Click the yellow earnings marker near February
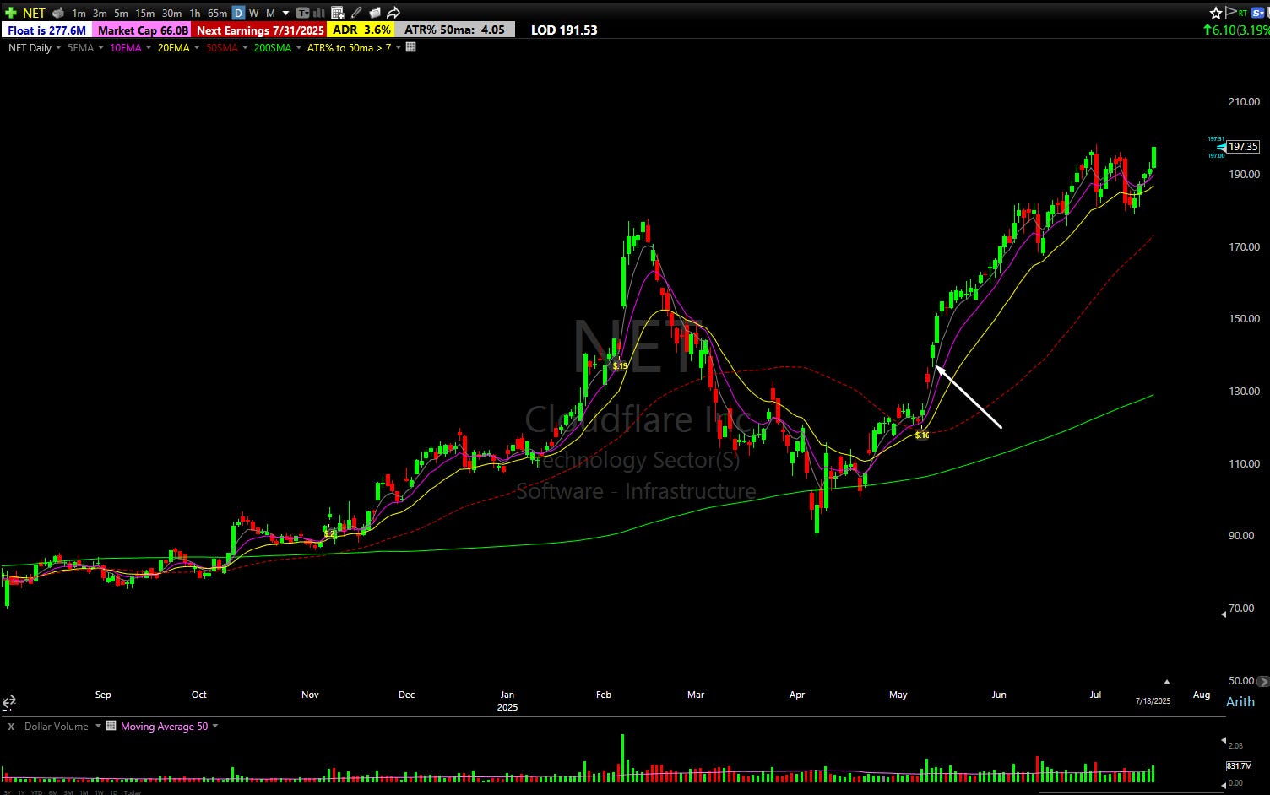This screenshot has height=795, width=1270. pos(620,366)
